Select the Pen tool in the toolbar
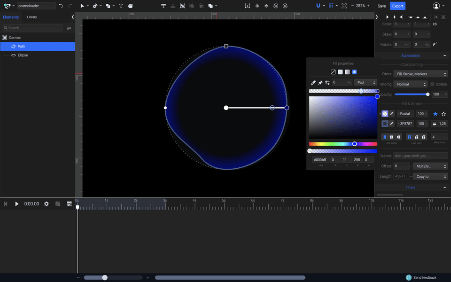This screenshot has width=451, height=282. tap(95, 6)
